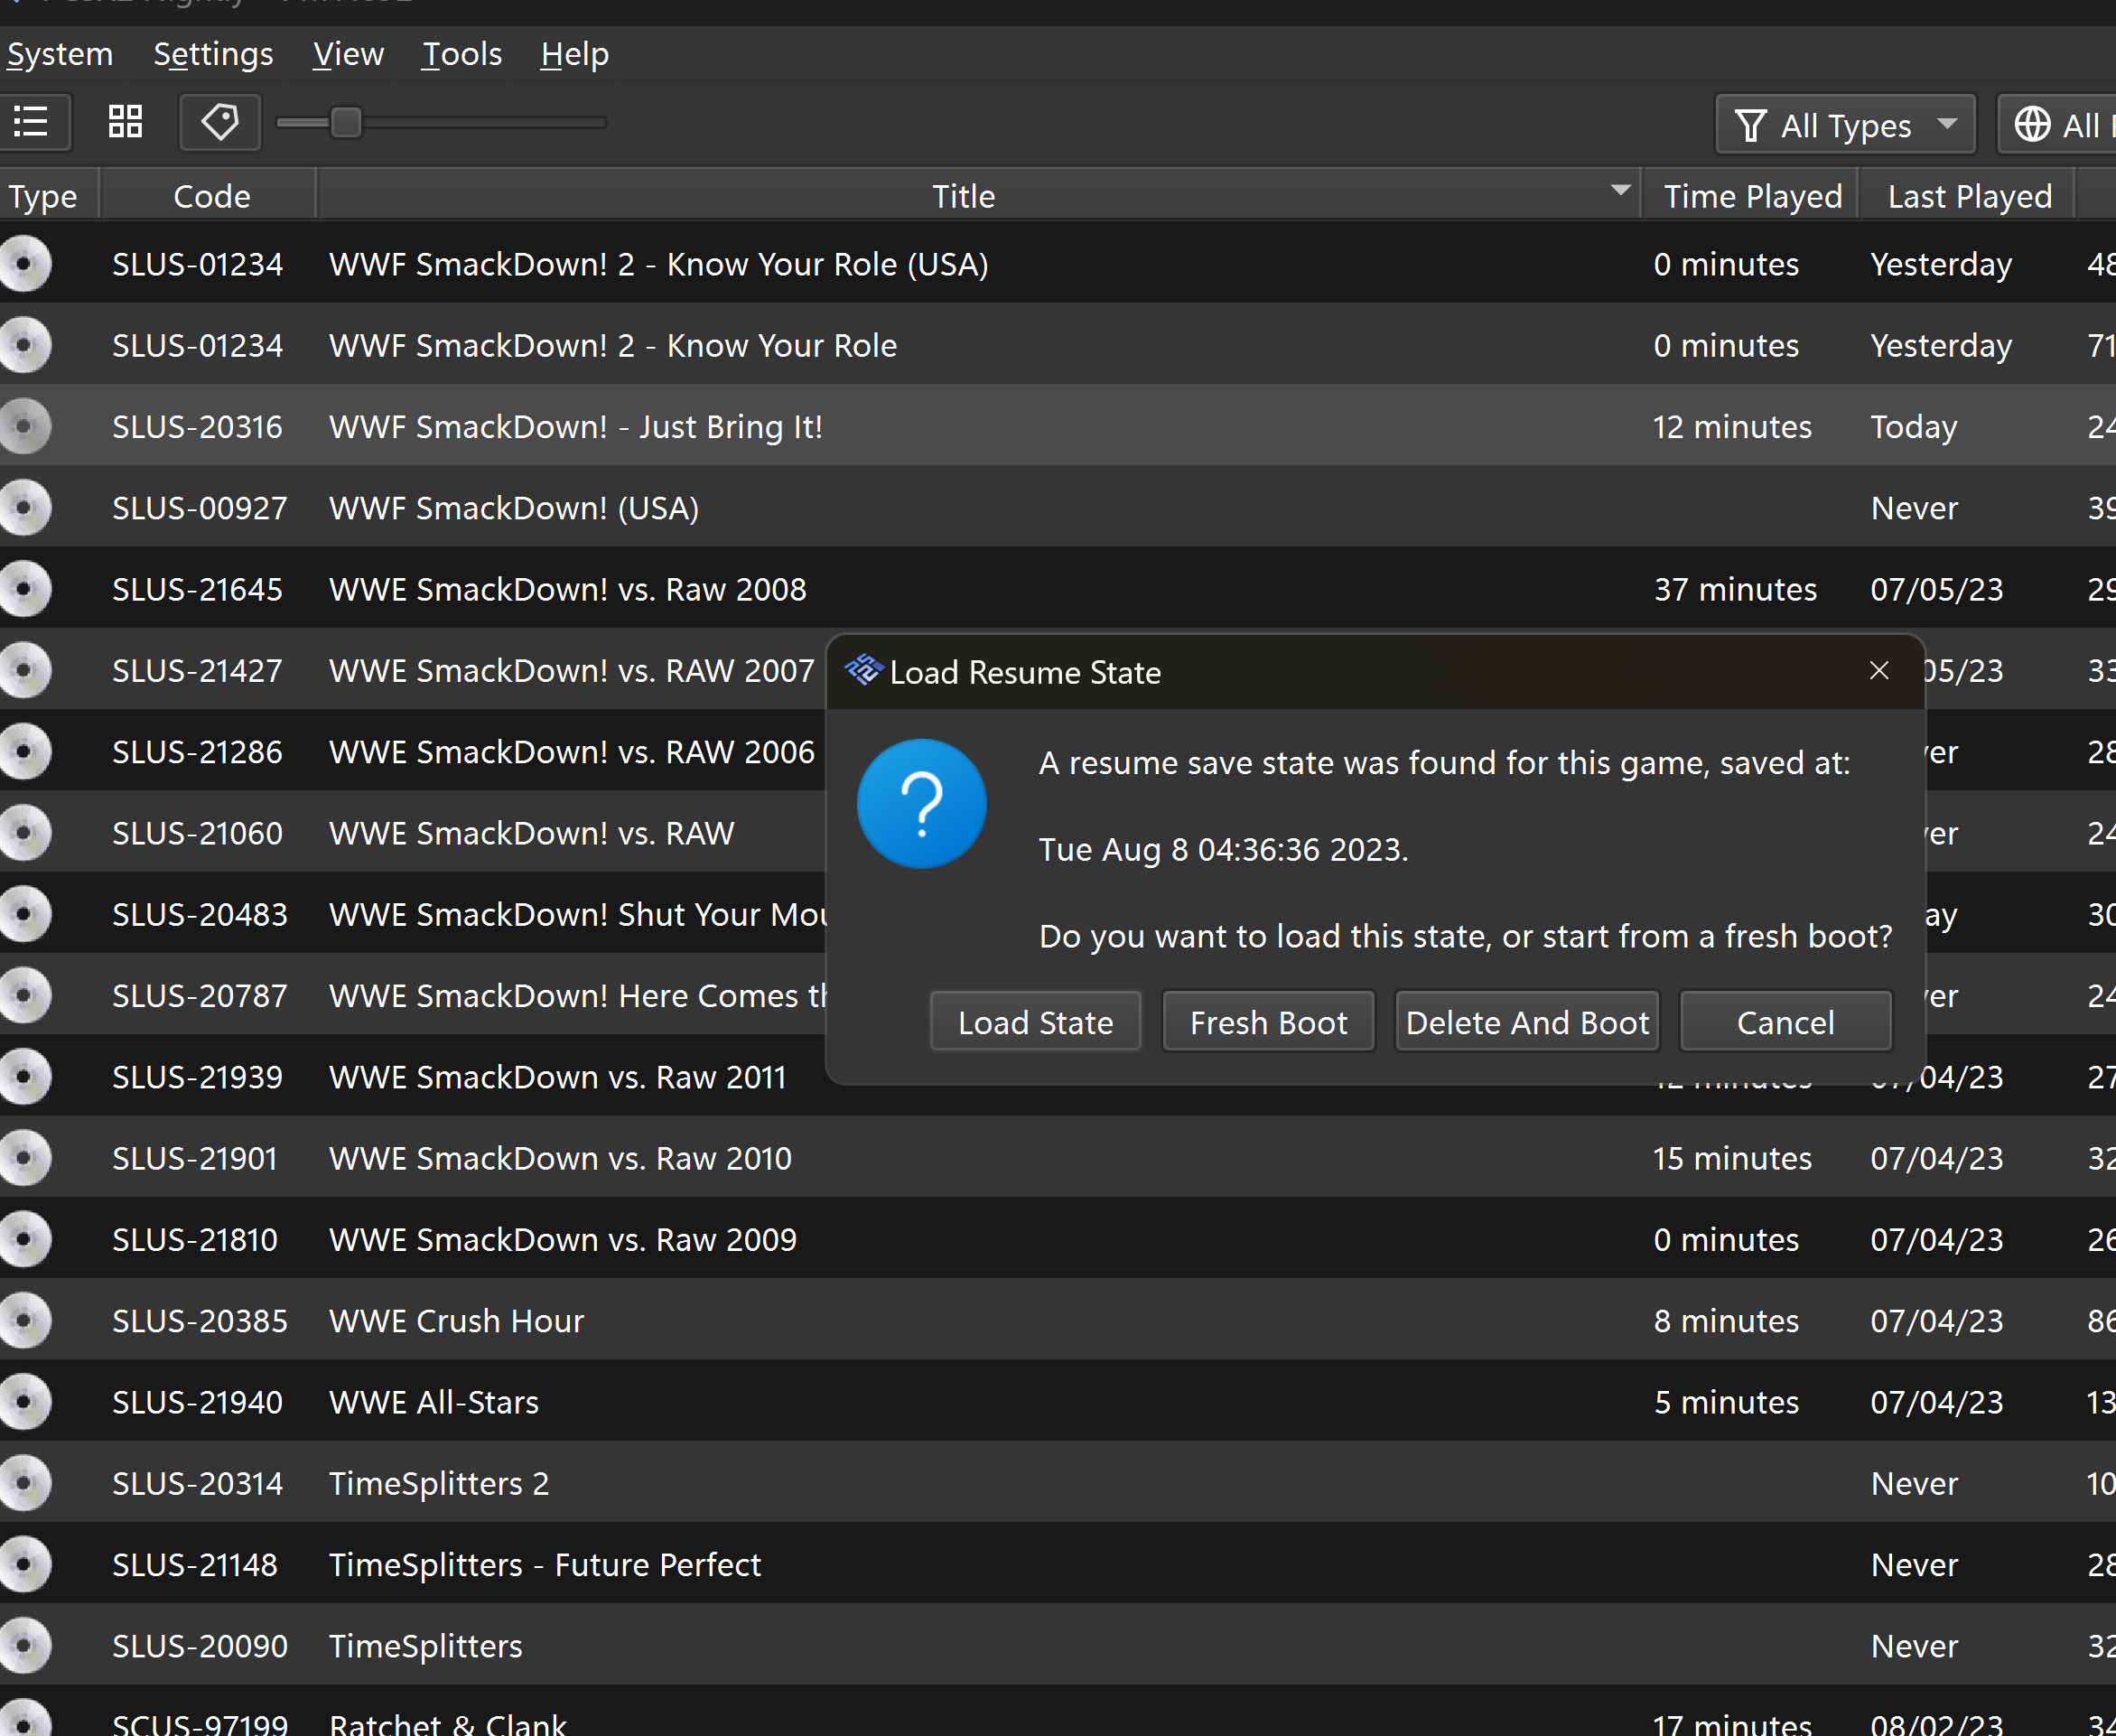Select WWE SmackDown vs. Raw 2010 title
The width and height of the screenshot is (2116, 1736).
coord(560,1158)
